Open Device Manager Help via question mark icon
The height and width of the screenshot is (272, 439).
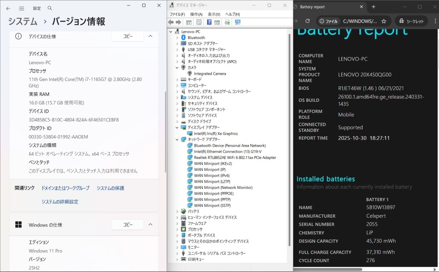[209, 23]
